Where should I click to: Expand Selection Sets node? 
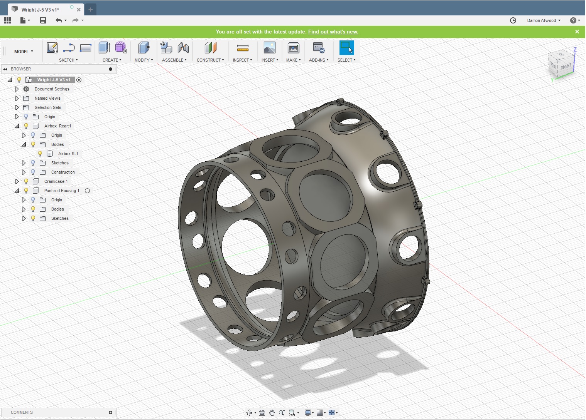17,107
